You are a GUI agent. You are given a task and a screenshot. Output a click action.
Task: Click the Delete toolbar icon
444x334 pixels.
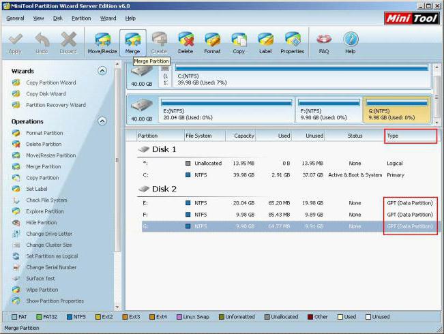(x=186, y=40)
